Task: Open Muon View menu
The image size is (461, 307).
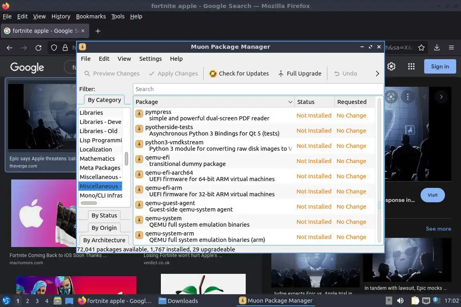Action: [124, 59]
